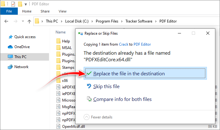The height and width of the screenshot is (130, 220).
Task: Choose Skip this file
Action: pos(106,87)
